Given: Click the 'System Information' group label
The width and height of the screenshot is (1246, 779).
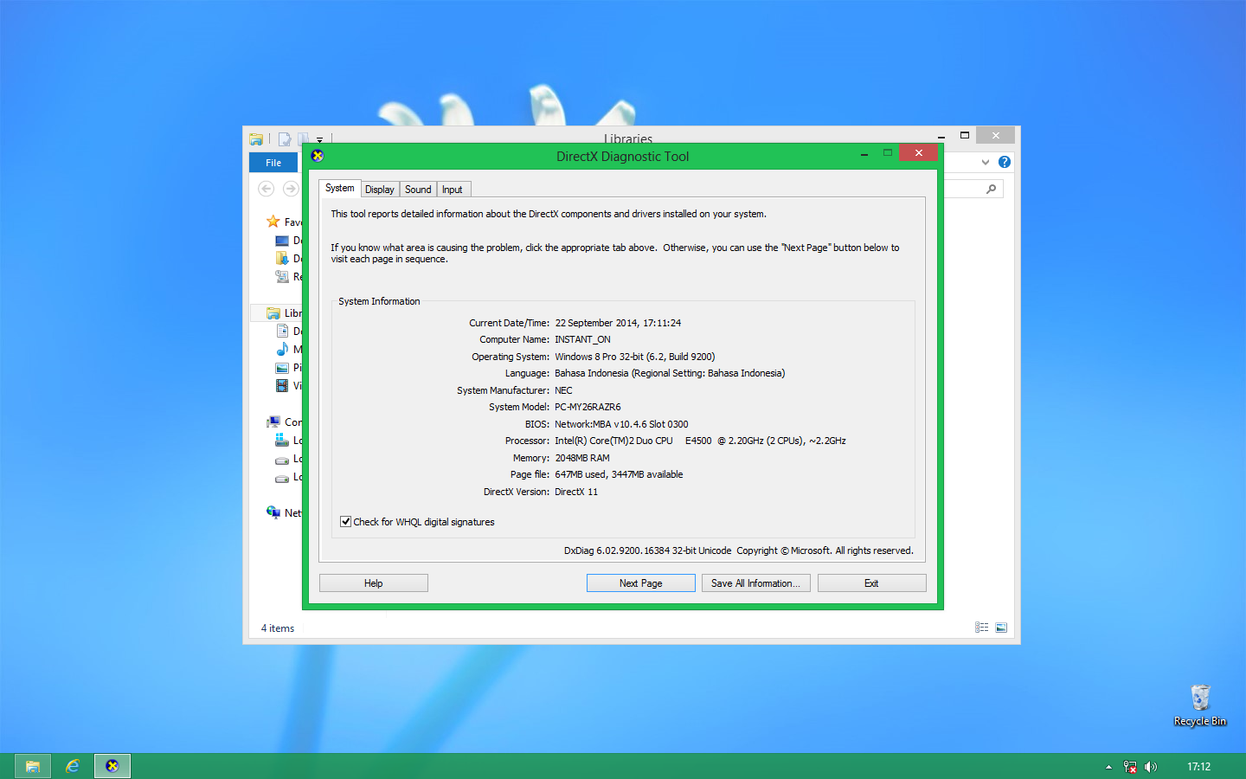Looking at the screenshot, I should 379,301.
